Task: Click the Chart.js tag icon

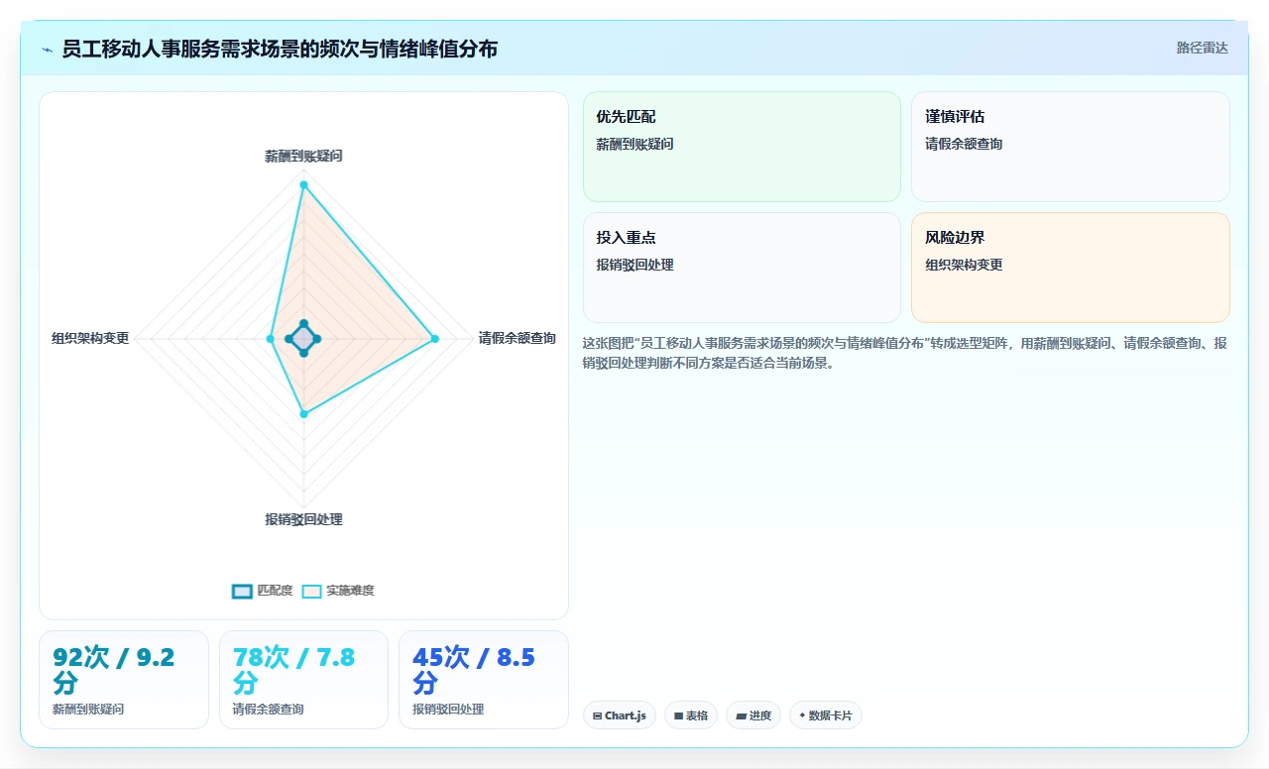Action: coord(598,715)
